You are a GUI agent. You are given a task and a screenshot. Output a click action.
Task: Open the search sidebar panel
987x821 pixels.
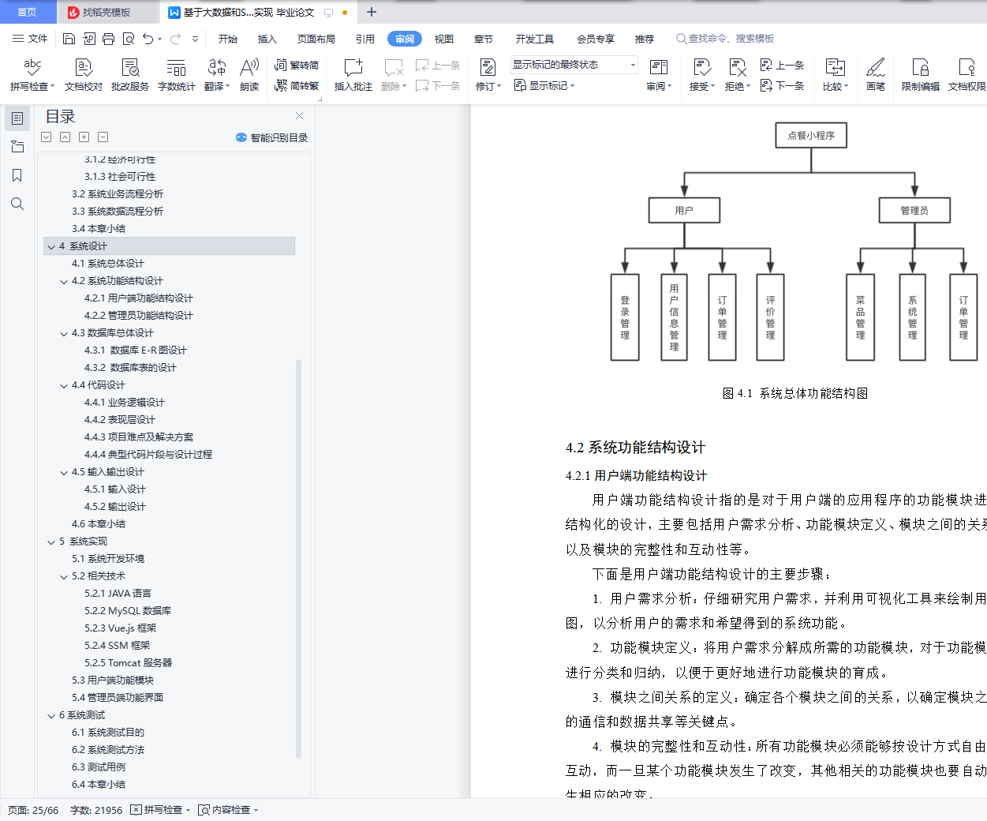[17, 204]
